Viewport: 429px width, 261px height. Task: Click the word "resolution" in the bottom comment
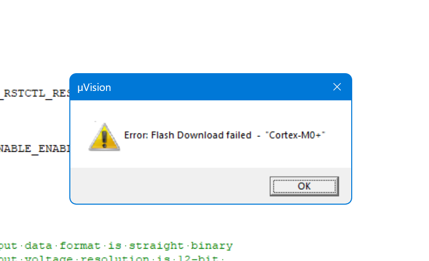115,258
